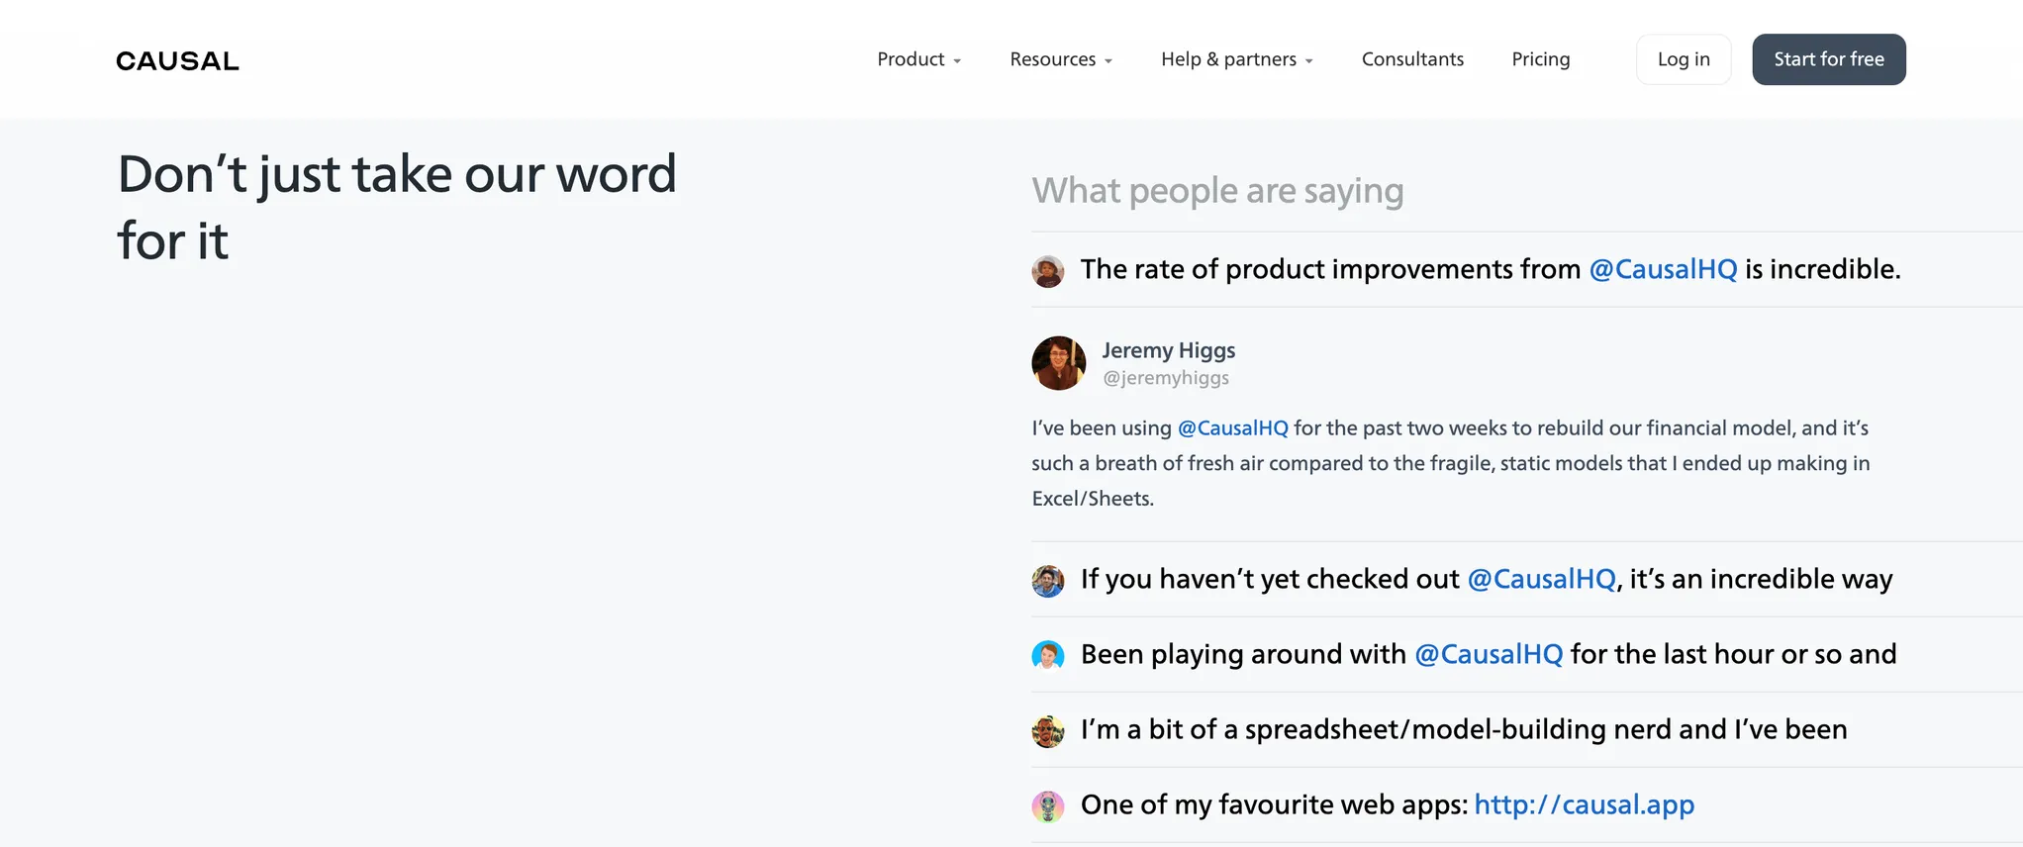Viewport: 2023px width, 847px height.
Task: Click avatar beside 'One of my favourite web apps'
Action: tap(1048, 806)
